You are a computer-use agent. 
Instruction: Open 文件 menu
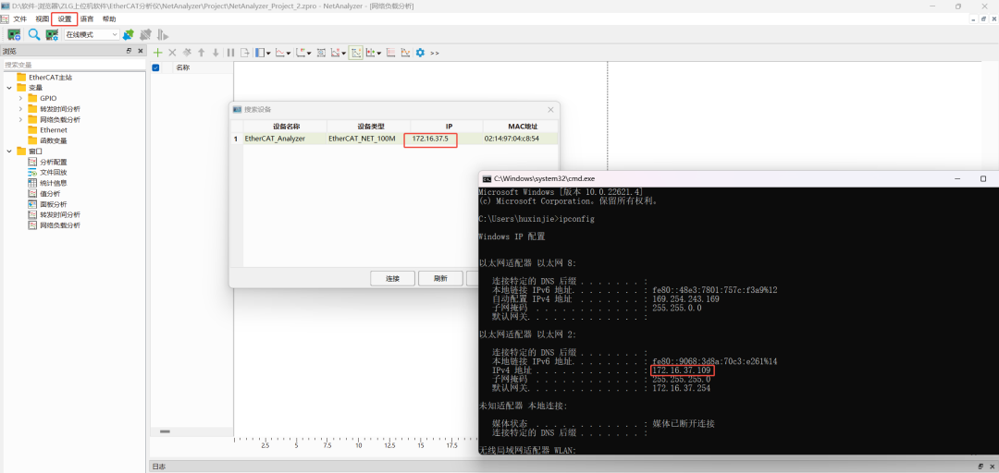point(20,19)
